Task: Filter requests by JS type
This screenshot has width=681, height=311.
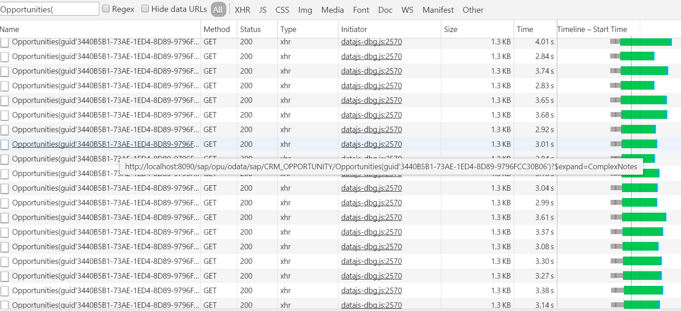Action: click(x=263, y=10)
